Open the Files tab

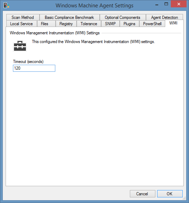(x=46, y=24)
